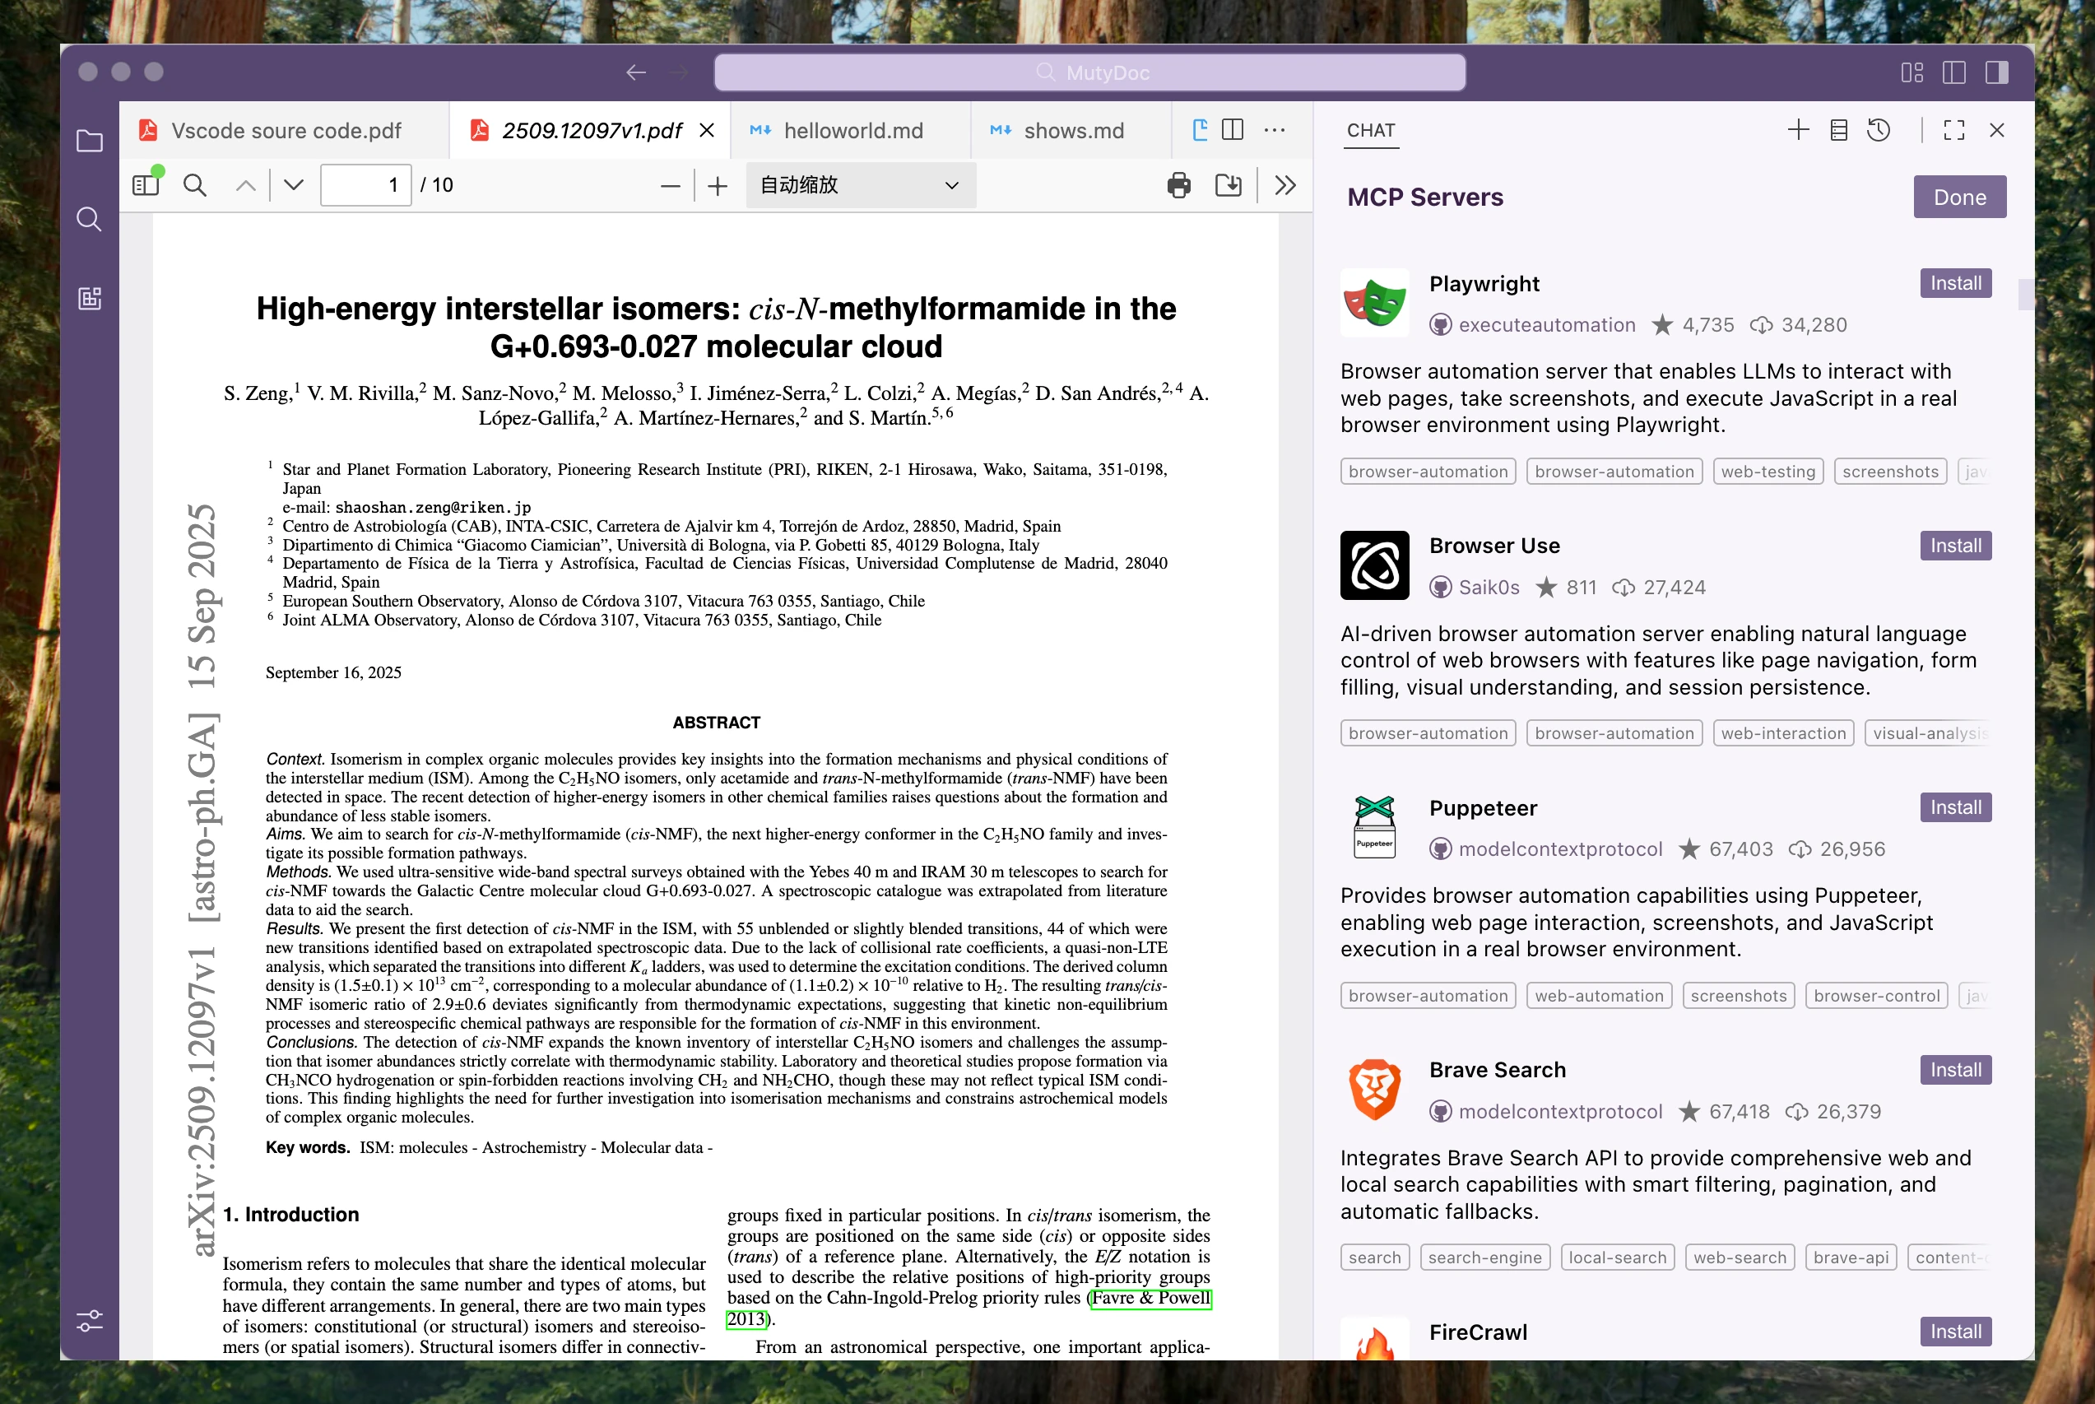Toggle the PDF sidebar panel
The height and width of the screenshot is (1404, 2095).
(x=145, y=185)
